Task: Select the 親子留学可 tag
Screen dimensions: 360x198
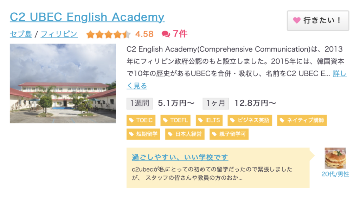Action: tap(229, 134)
